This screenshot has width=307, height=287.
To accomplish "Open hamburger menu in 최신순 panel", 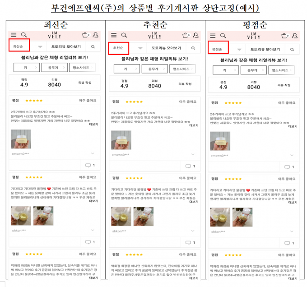I will pos(14,35).
